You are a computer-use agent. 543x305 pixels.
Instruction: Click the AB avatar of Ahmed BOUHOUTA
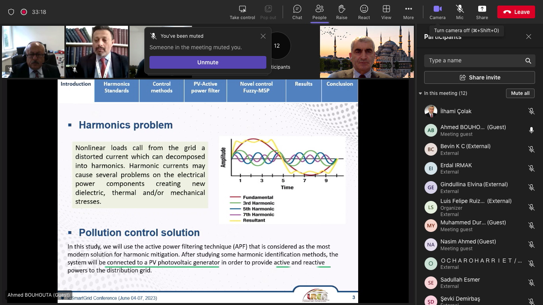431,130
